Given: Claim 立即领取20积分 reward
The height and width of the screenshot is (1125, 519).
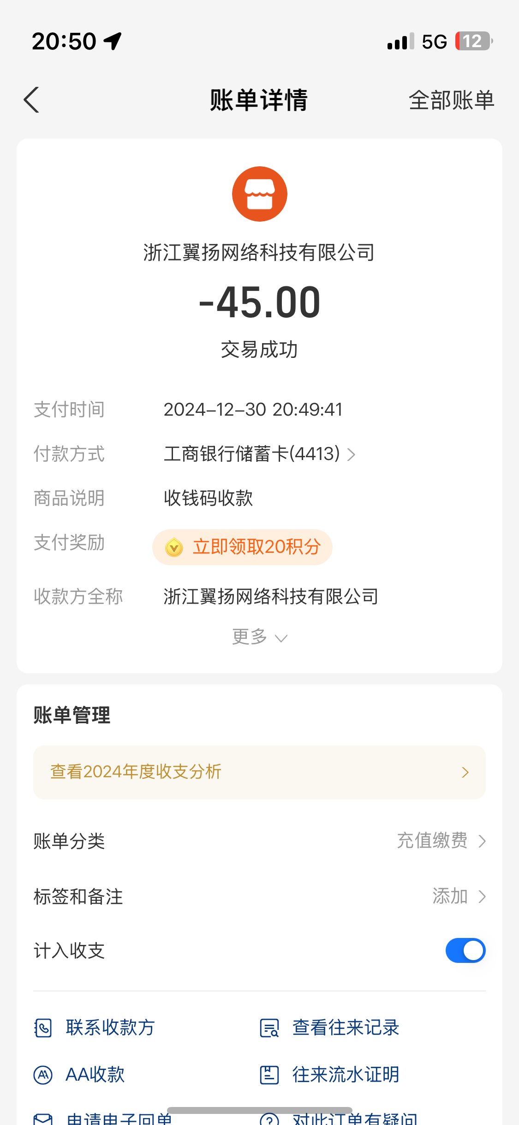Looking at the screenshot, I should tap(256, 547).
